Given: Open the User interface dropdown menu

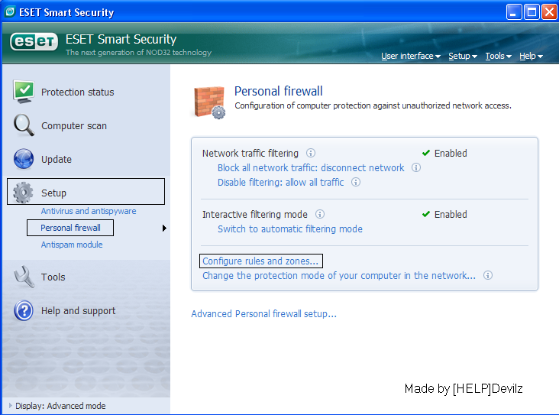Looking at the screenshot, I should (x=410, y=57).
